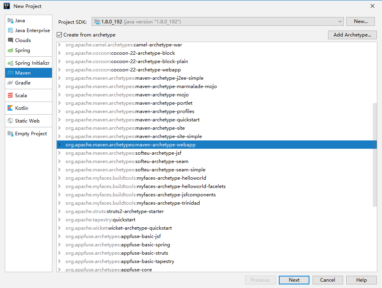Viewport: 382px width, 288px height.
Task: Select the Spring project type
Action: (x=29, y=50)
